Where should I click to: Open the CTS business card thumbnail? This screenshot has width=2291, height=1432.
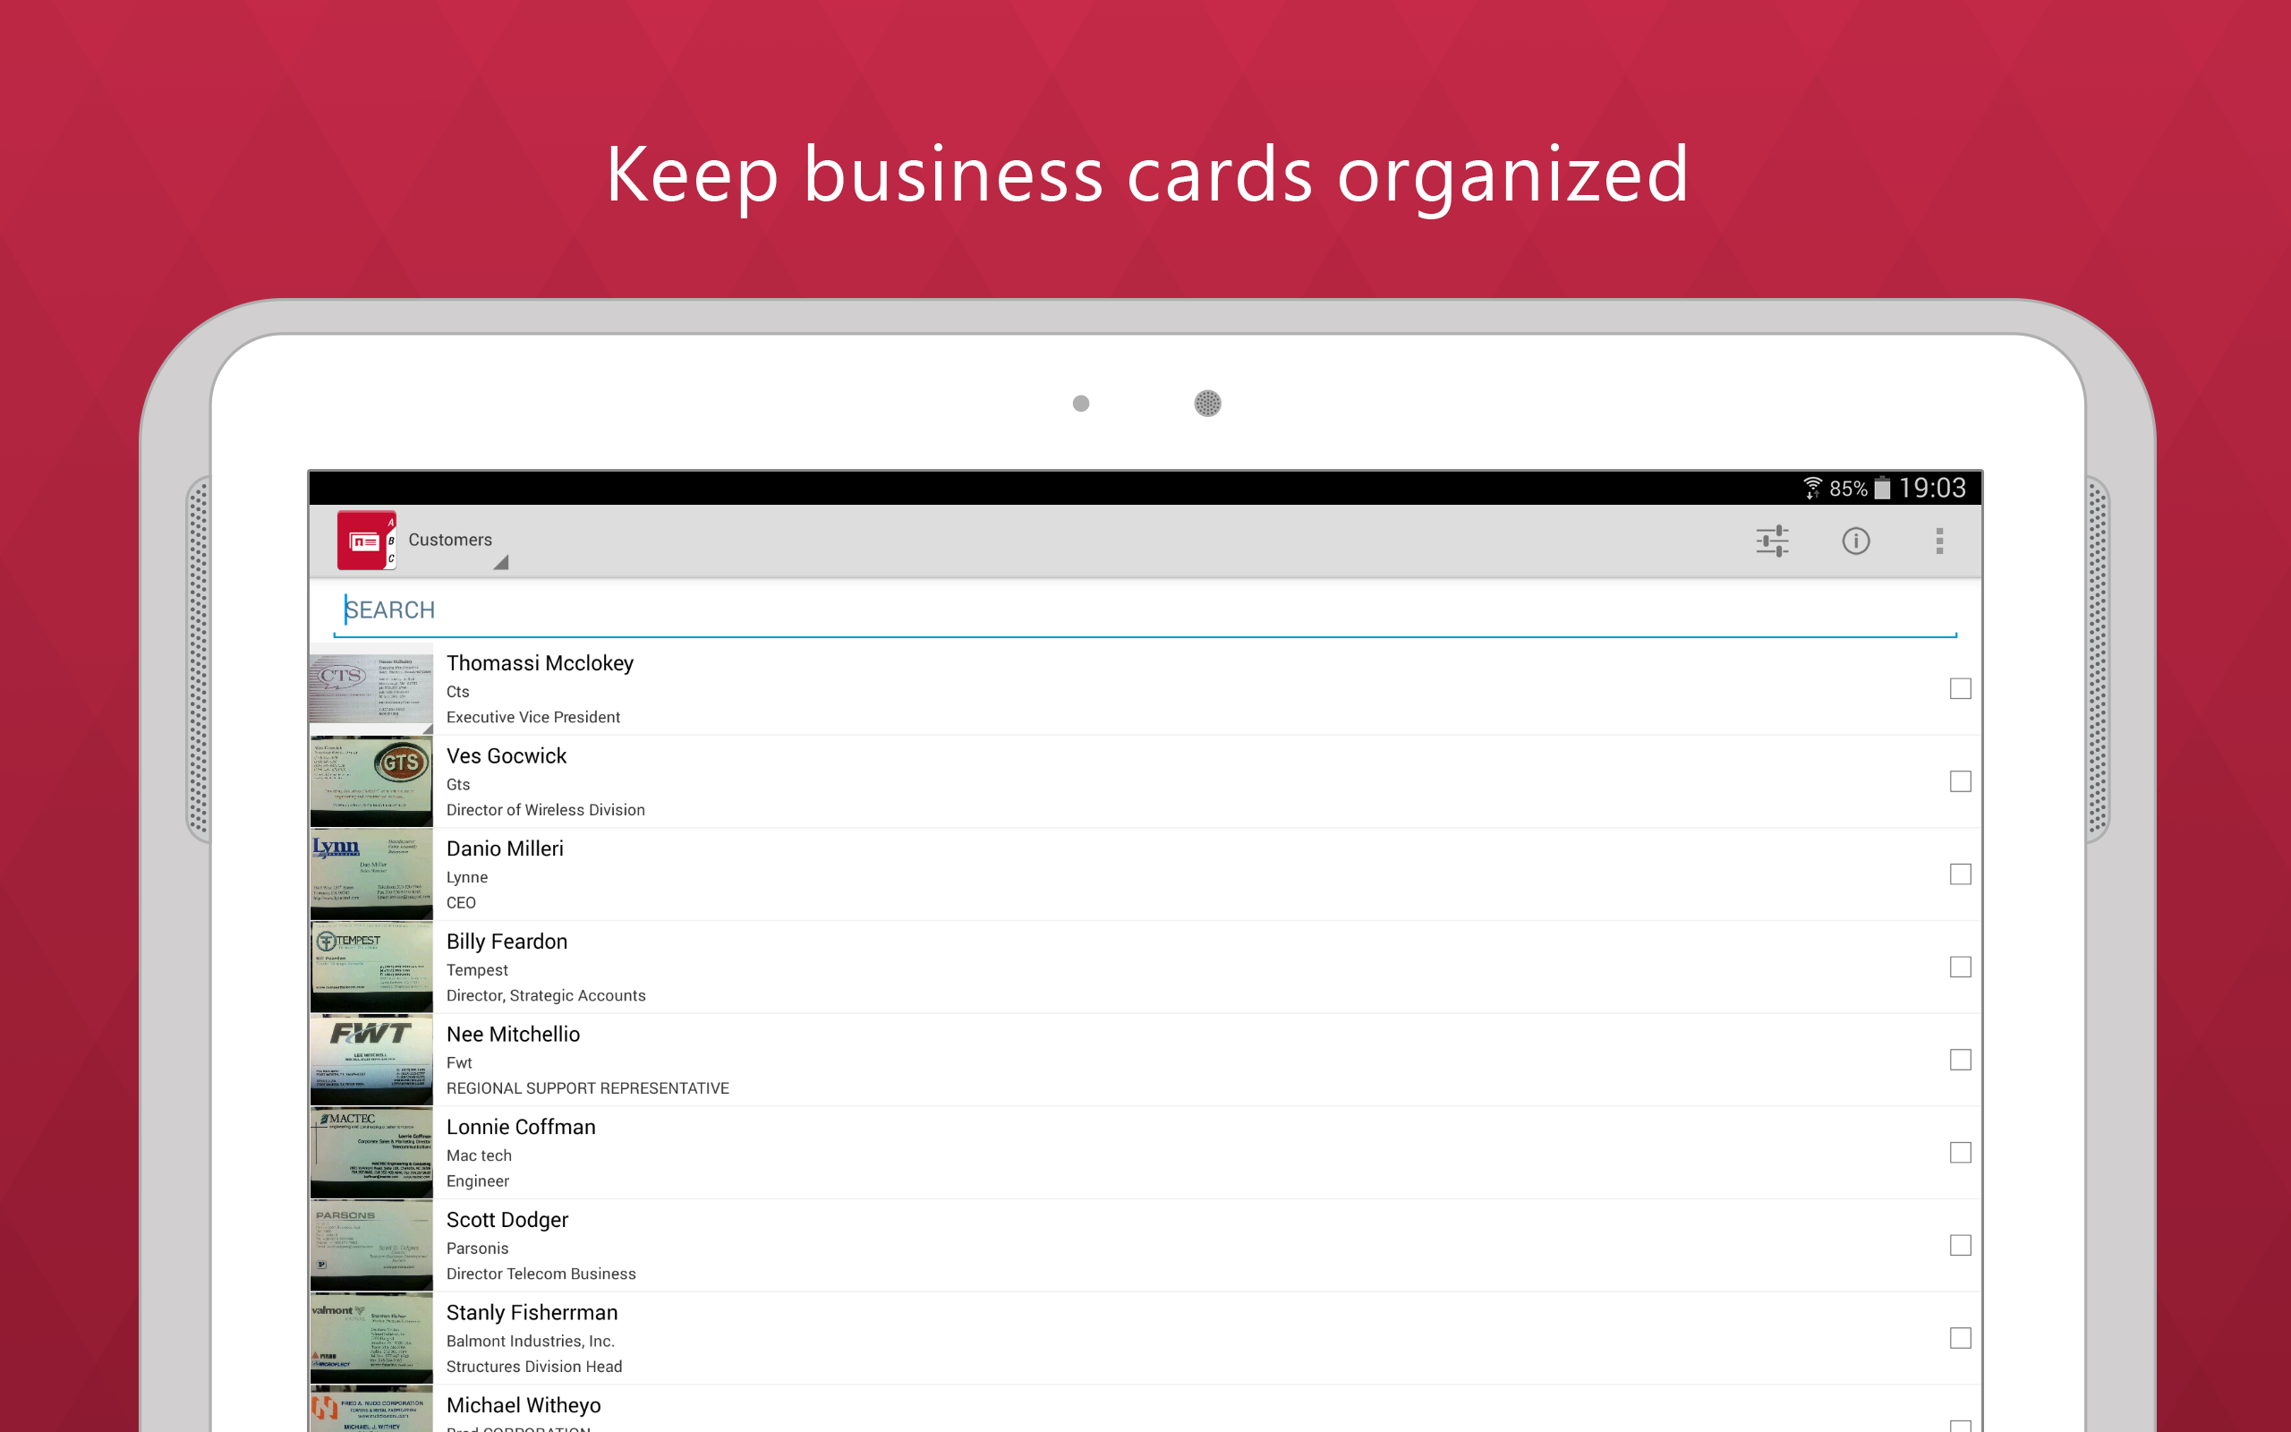(x=371, y=689)
